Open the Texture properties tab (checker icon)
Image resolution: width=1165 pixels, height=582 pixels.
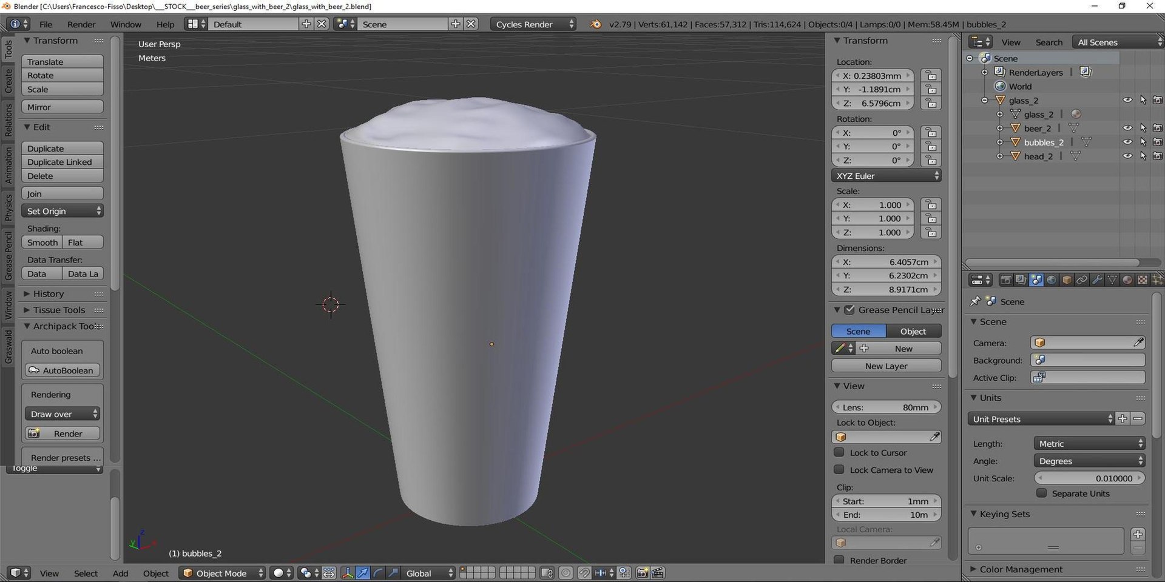pyautogui.click(x=1143, y=280)
